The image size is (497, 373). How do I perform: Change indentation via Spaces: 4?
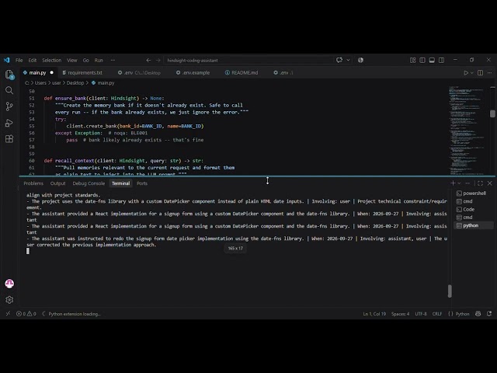400,314
